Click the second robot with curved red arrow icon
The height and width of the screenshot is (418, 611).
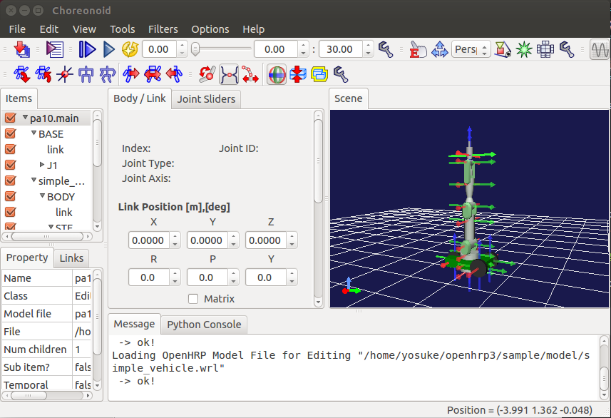click(x=43, y=74)
